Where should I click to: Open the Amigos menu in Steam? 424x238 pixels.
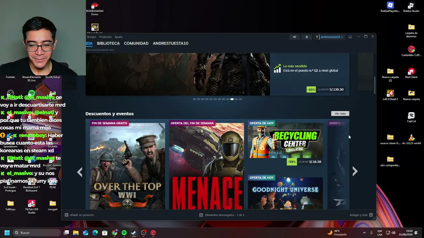(91, 37)
